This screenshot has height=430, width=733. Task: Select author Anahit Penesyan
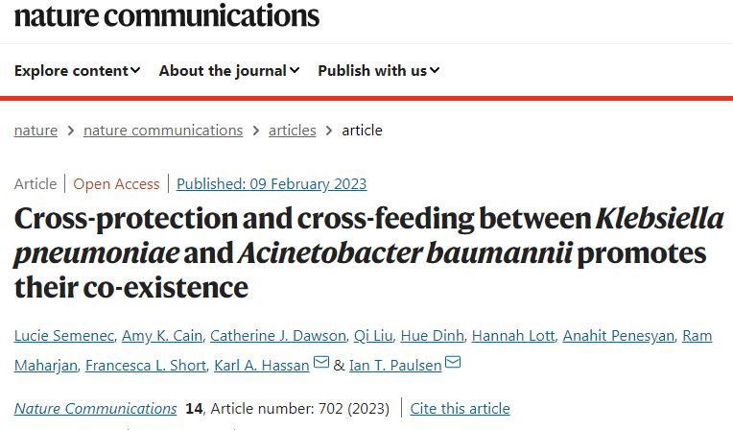(620, 335)
